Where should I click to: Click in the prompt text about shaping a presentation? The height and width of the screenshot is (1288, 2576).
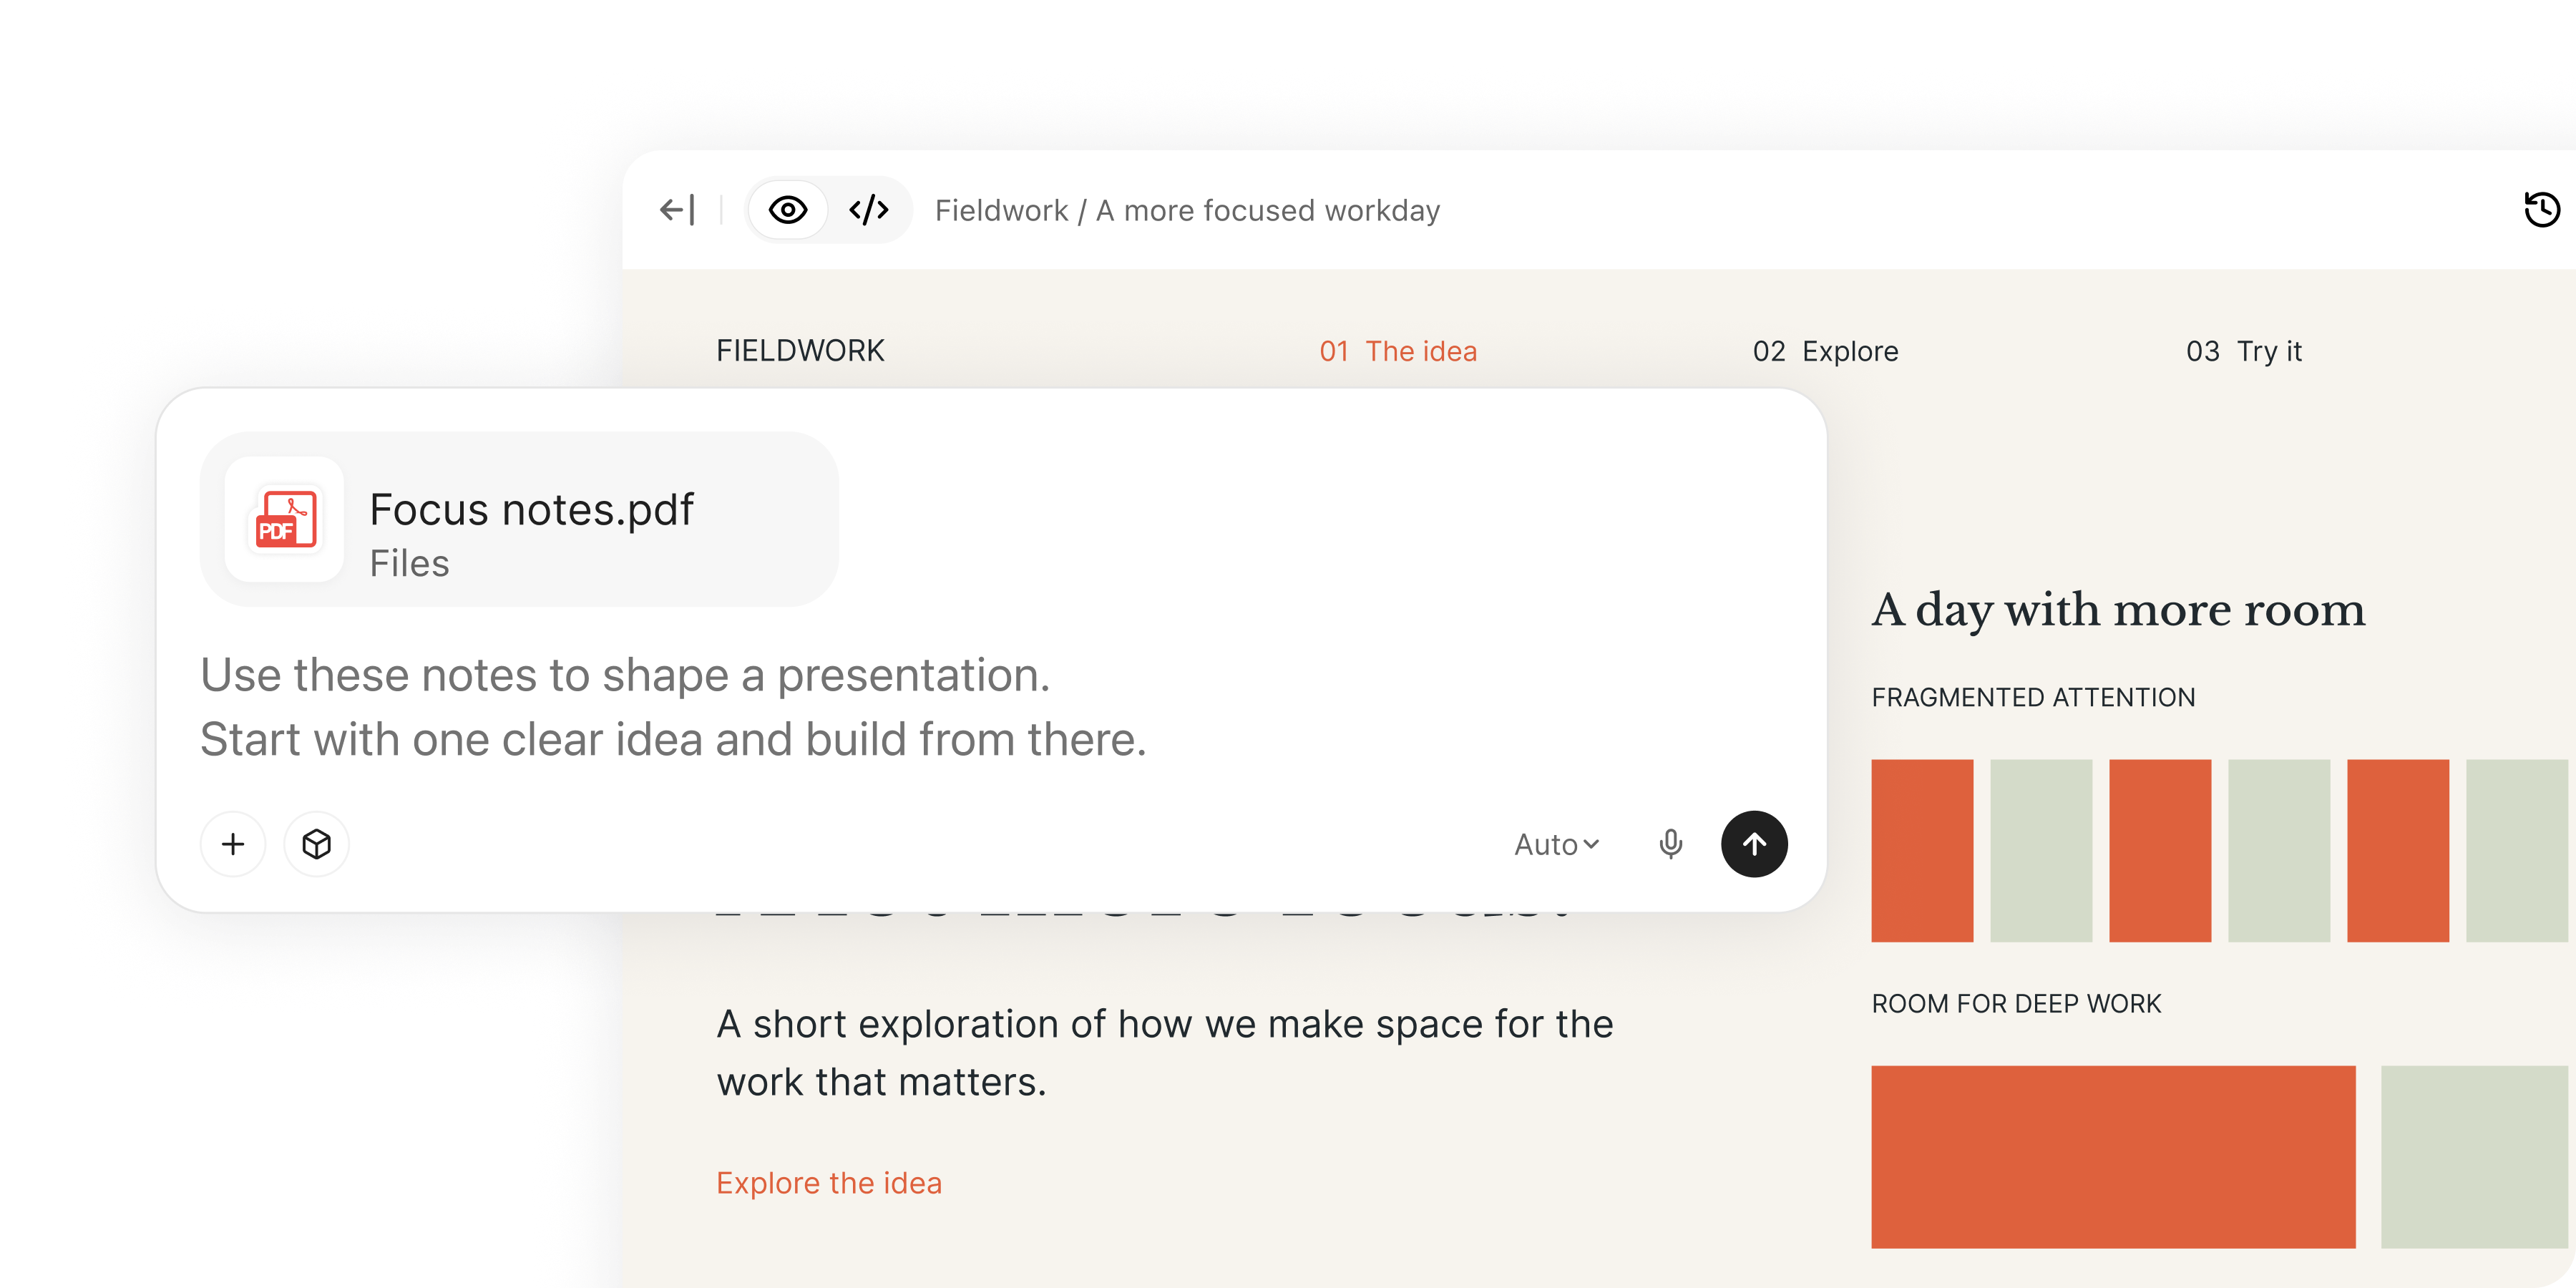click(673, 707)
